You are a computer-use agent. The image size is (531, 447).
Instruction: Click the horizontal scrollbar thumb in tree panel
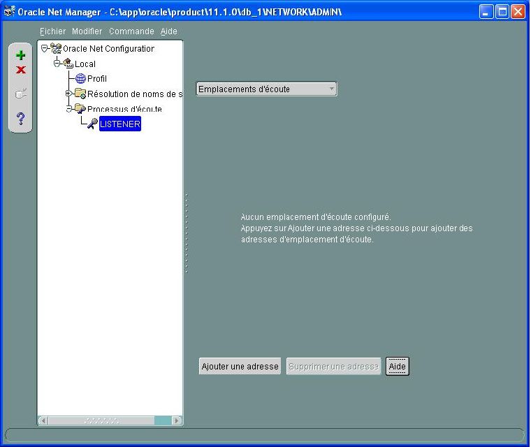101,420
